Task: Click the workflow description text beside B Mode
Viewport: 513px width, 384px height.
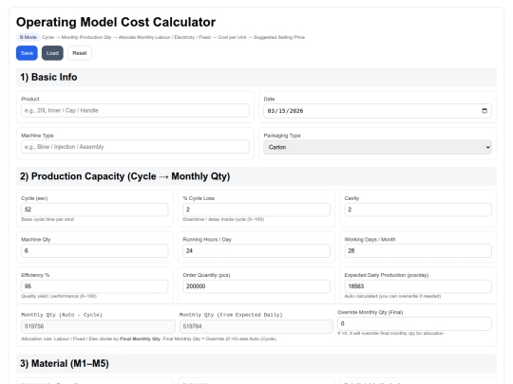Action: click(x=173, y=37)
